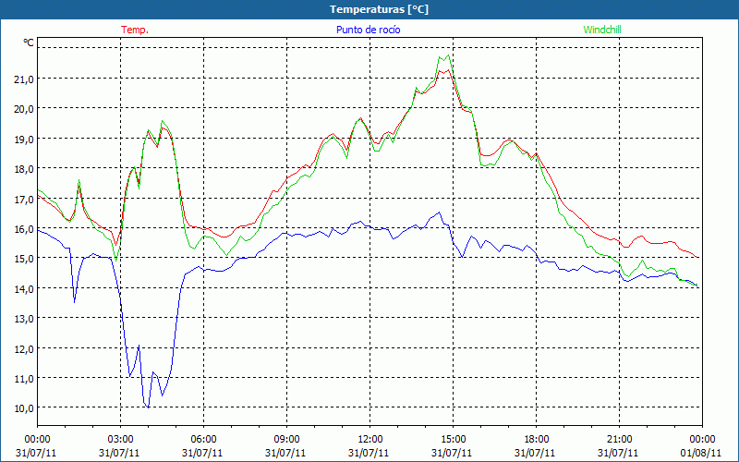
Task: Click the 09:00 time axis label
Action: (x=286, y=440)
